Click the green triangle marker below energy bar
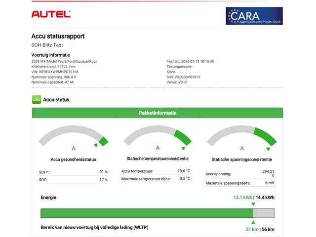 pyautogui.click(x=253, y=222)
